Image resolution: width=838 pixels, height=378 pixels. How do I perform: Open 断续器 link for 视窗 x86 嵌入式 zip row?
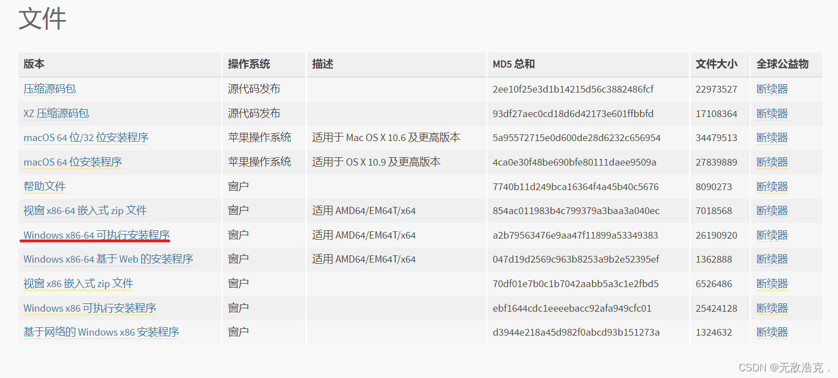[772, 283]
